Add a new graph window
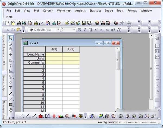 [x=30, y=23]
